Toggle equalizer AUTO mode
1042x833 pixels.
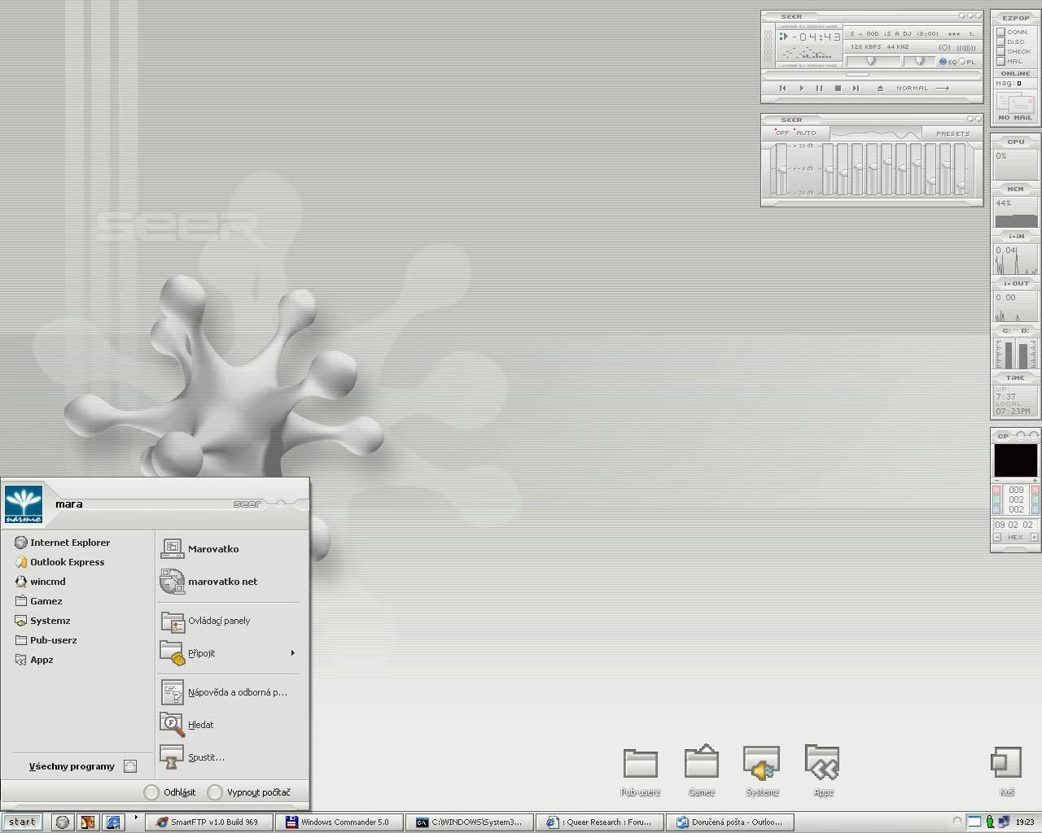point(805,133)
